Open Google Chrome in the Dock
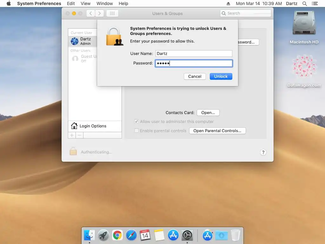Screen dimensions: 325x244 (117, 235)
